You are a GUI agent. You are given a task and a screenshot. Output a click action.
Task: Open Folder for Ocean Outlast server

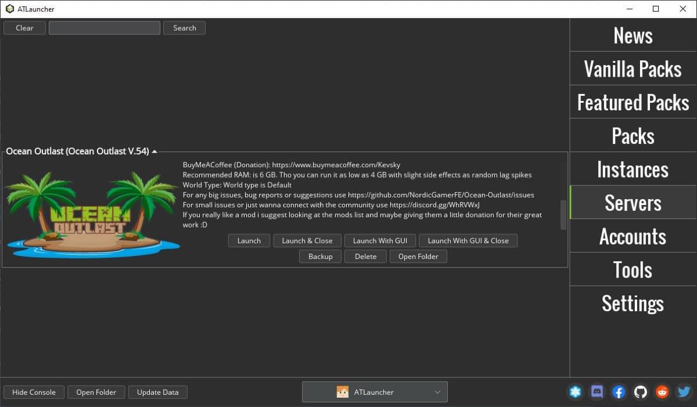tap(418, 256)
